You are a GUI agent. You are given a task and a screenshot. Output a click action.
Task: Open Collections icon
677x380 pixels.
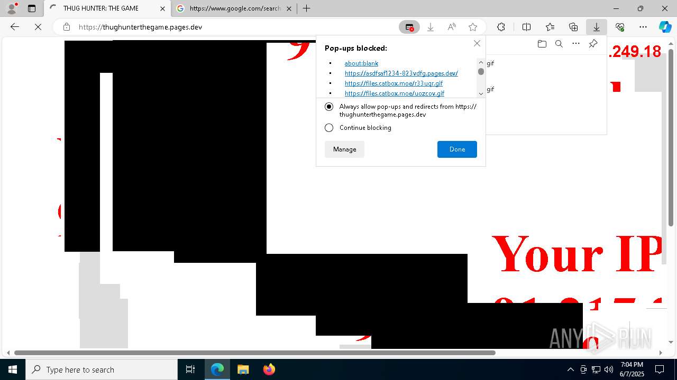point(573,27)
